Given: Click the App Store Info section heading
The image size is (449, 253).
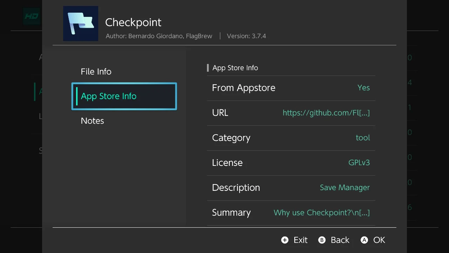Looking at the screenshot, I should point(235,68).
